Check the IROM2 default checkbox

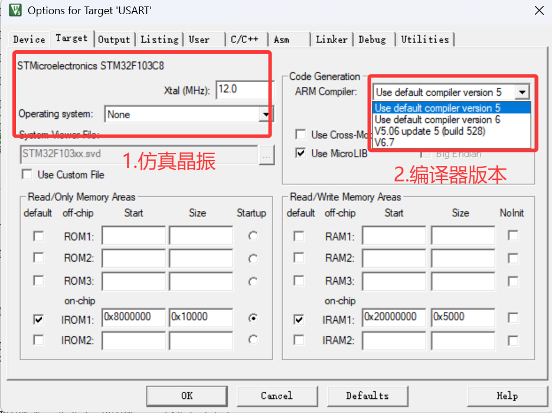coord(38,340)
